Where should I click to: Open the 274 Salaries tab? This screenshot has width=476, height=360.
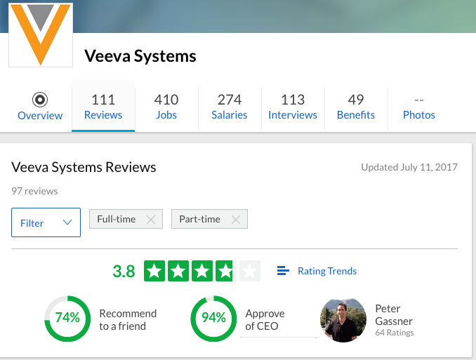(230, 107)
